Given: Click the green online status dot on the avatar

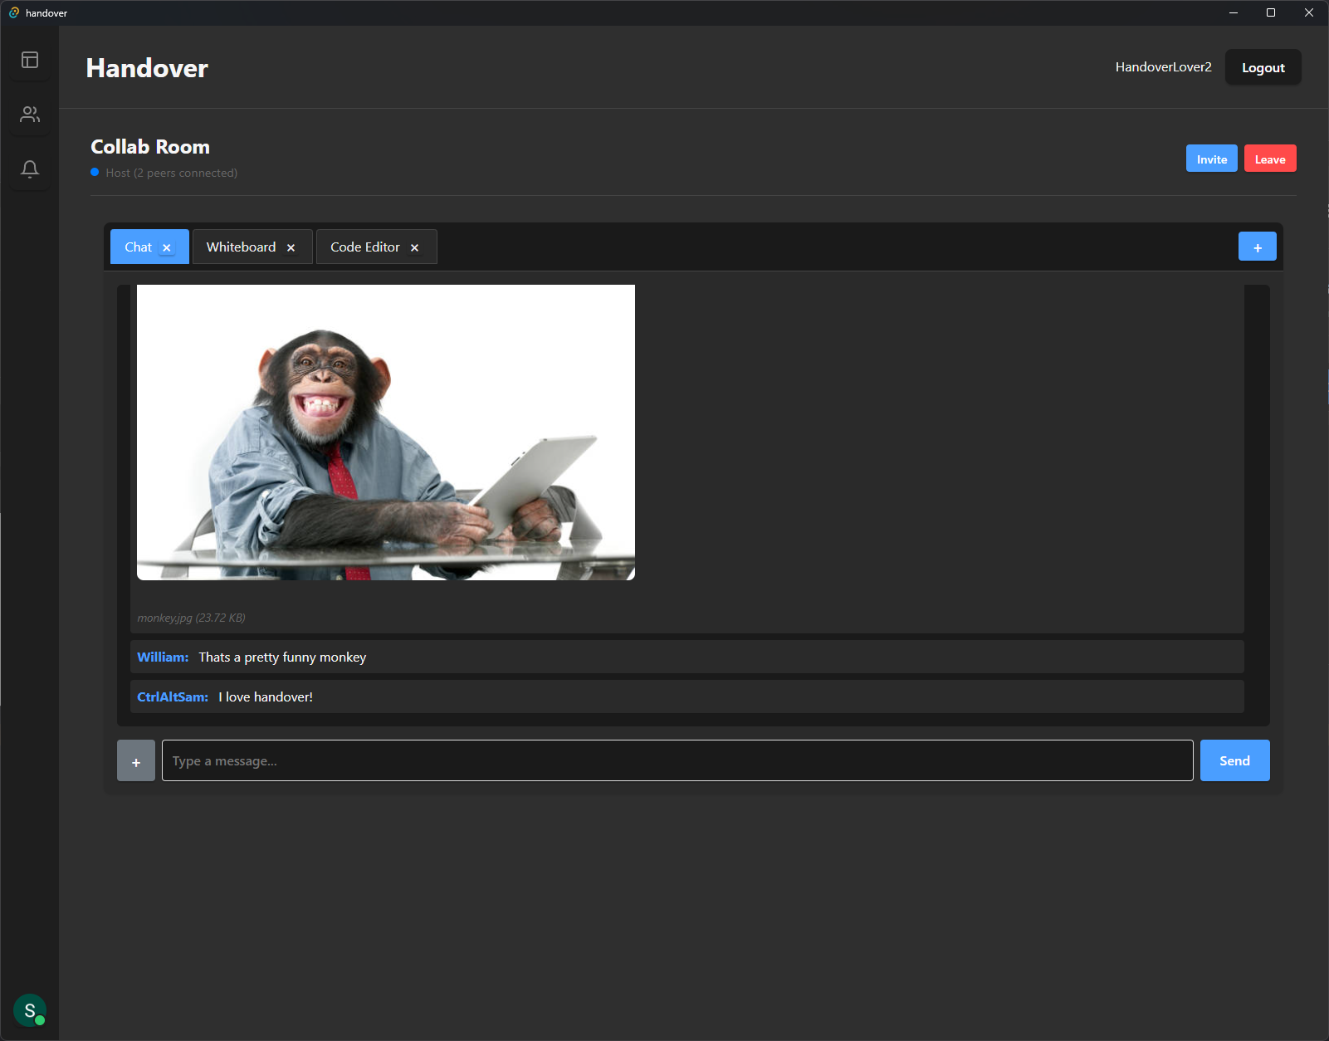Looking at the screenshot, I should (40, 1022).
